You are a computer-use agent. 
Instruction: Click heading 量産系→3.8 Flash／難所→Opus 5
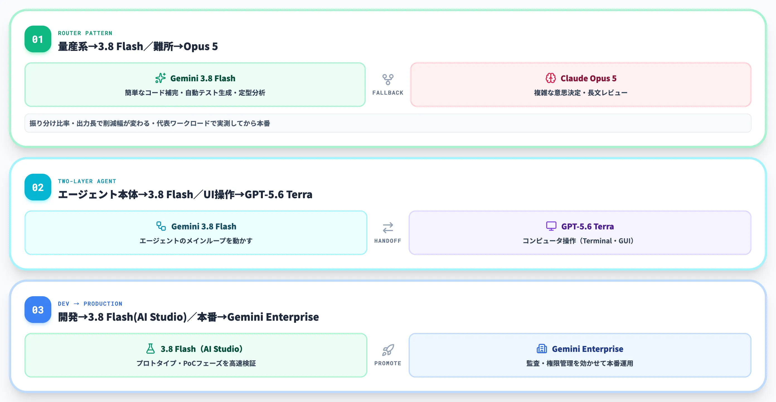138,47
